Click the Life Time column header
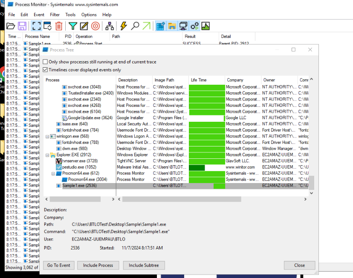 tap(207, 80)
